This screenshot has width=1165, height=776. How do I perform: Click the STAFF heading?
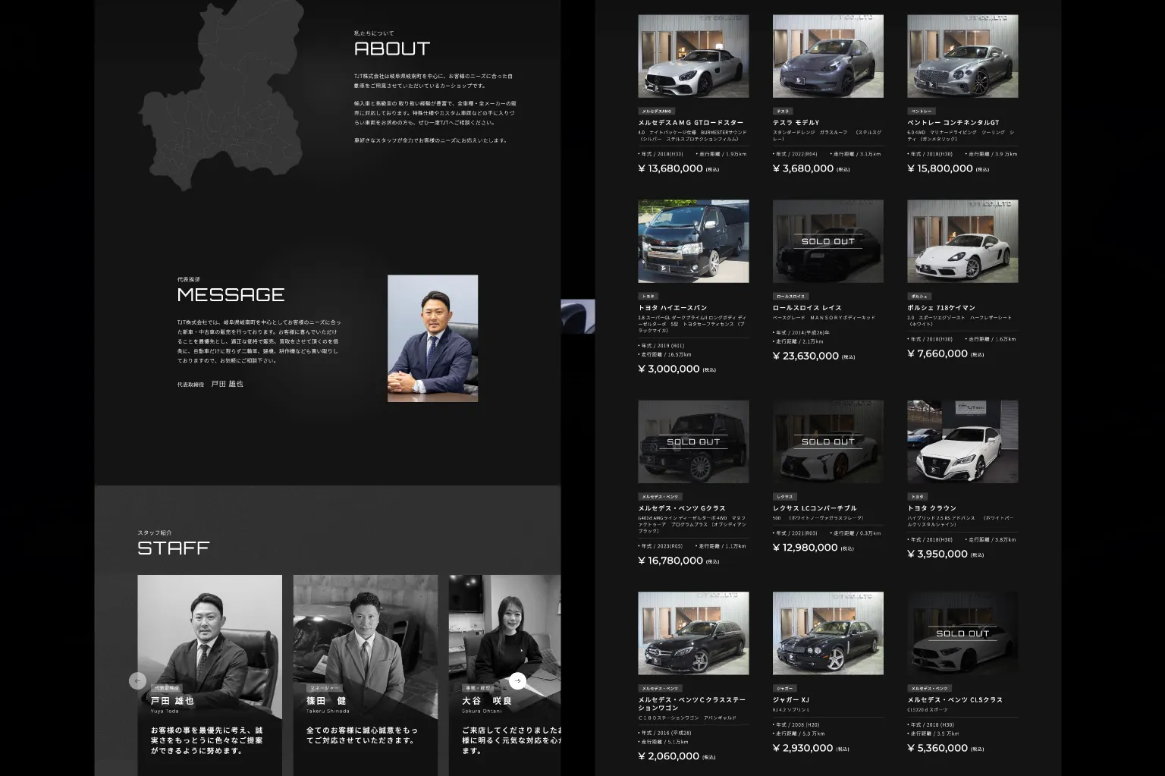point(173,548)
